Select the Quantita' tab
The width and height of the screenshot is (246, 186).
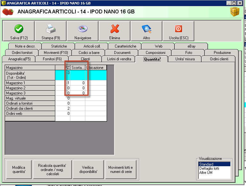point(152,59)
